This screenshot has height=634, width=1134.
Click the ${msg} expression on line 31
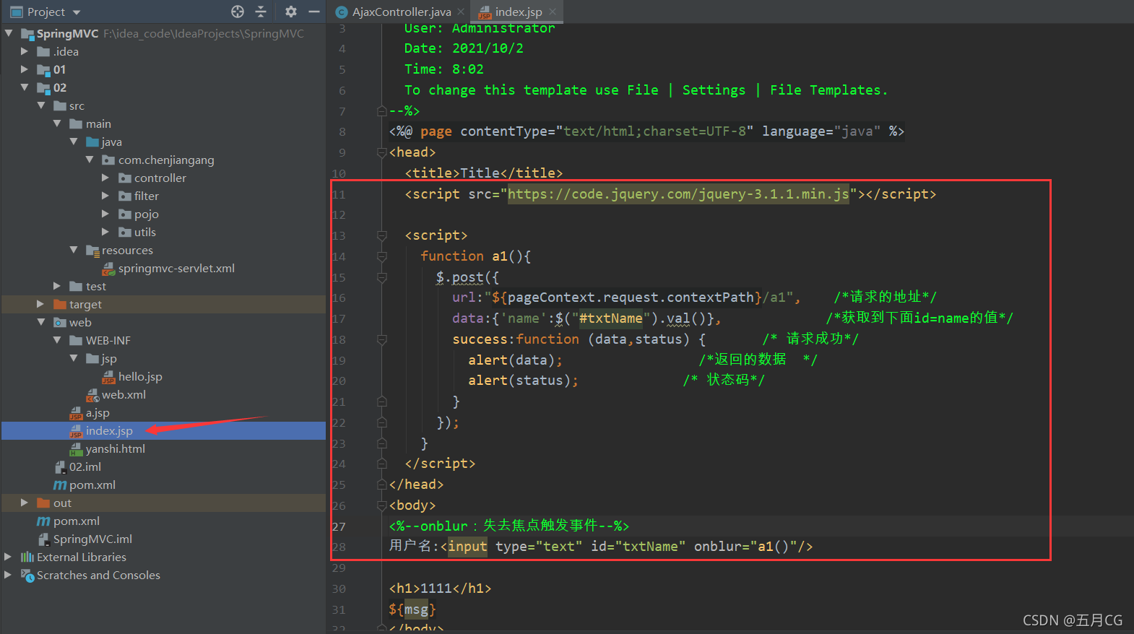[x=412, y=609]
